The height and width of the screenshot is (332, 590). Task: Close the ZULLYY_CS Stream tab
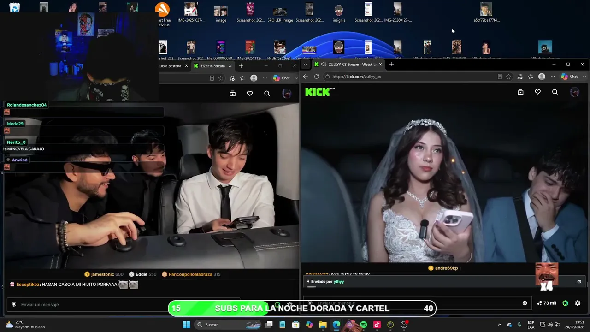click(380, 65)
